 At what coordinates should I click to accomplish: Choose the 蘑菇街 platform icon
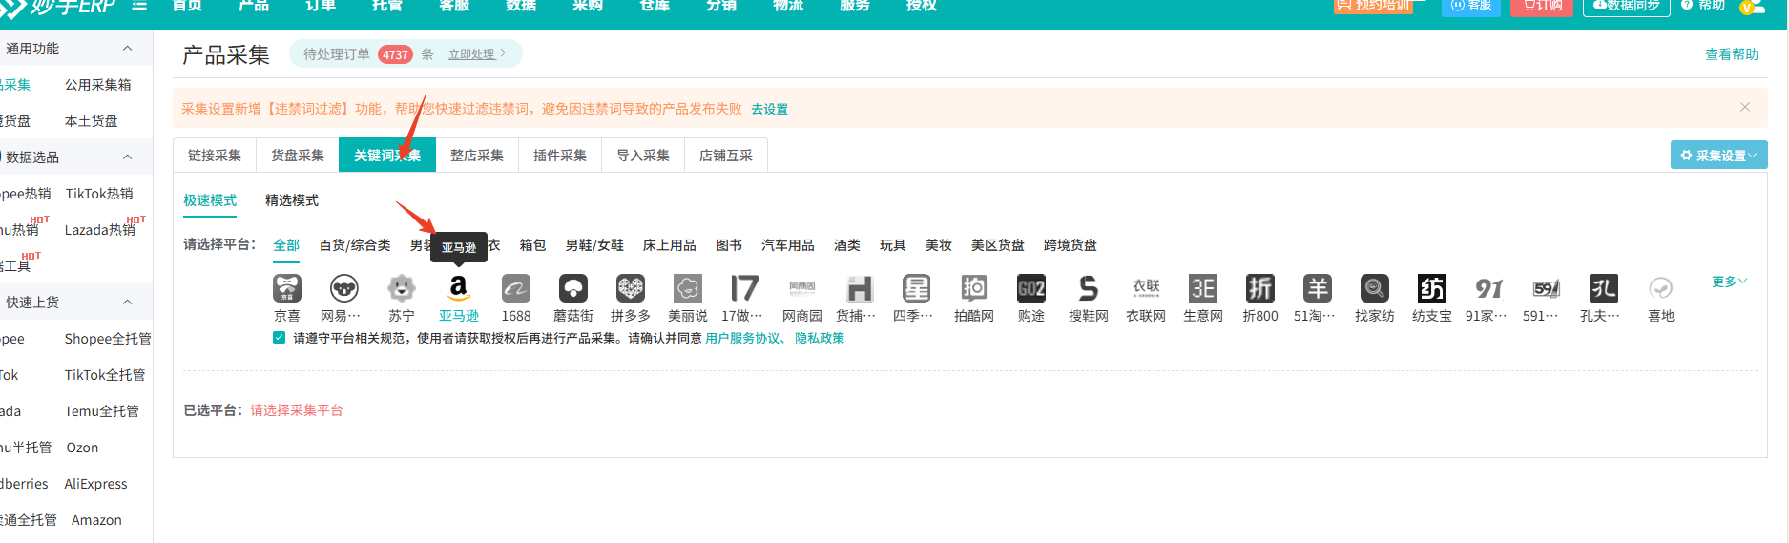point(573,288)
